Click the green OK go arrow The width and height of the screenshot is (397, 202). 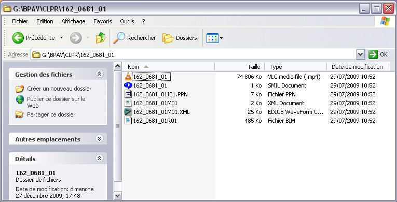(373, 54)
